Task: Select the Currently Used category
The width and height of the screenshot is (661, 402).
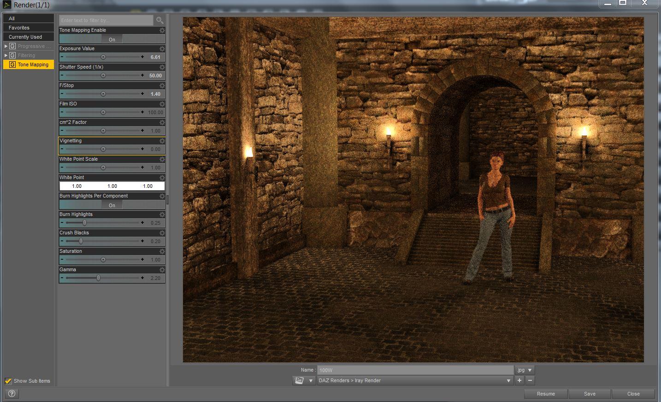Action: point(29,37)
